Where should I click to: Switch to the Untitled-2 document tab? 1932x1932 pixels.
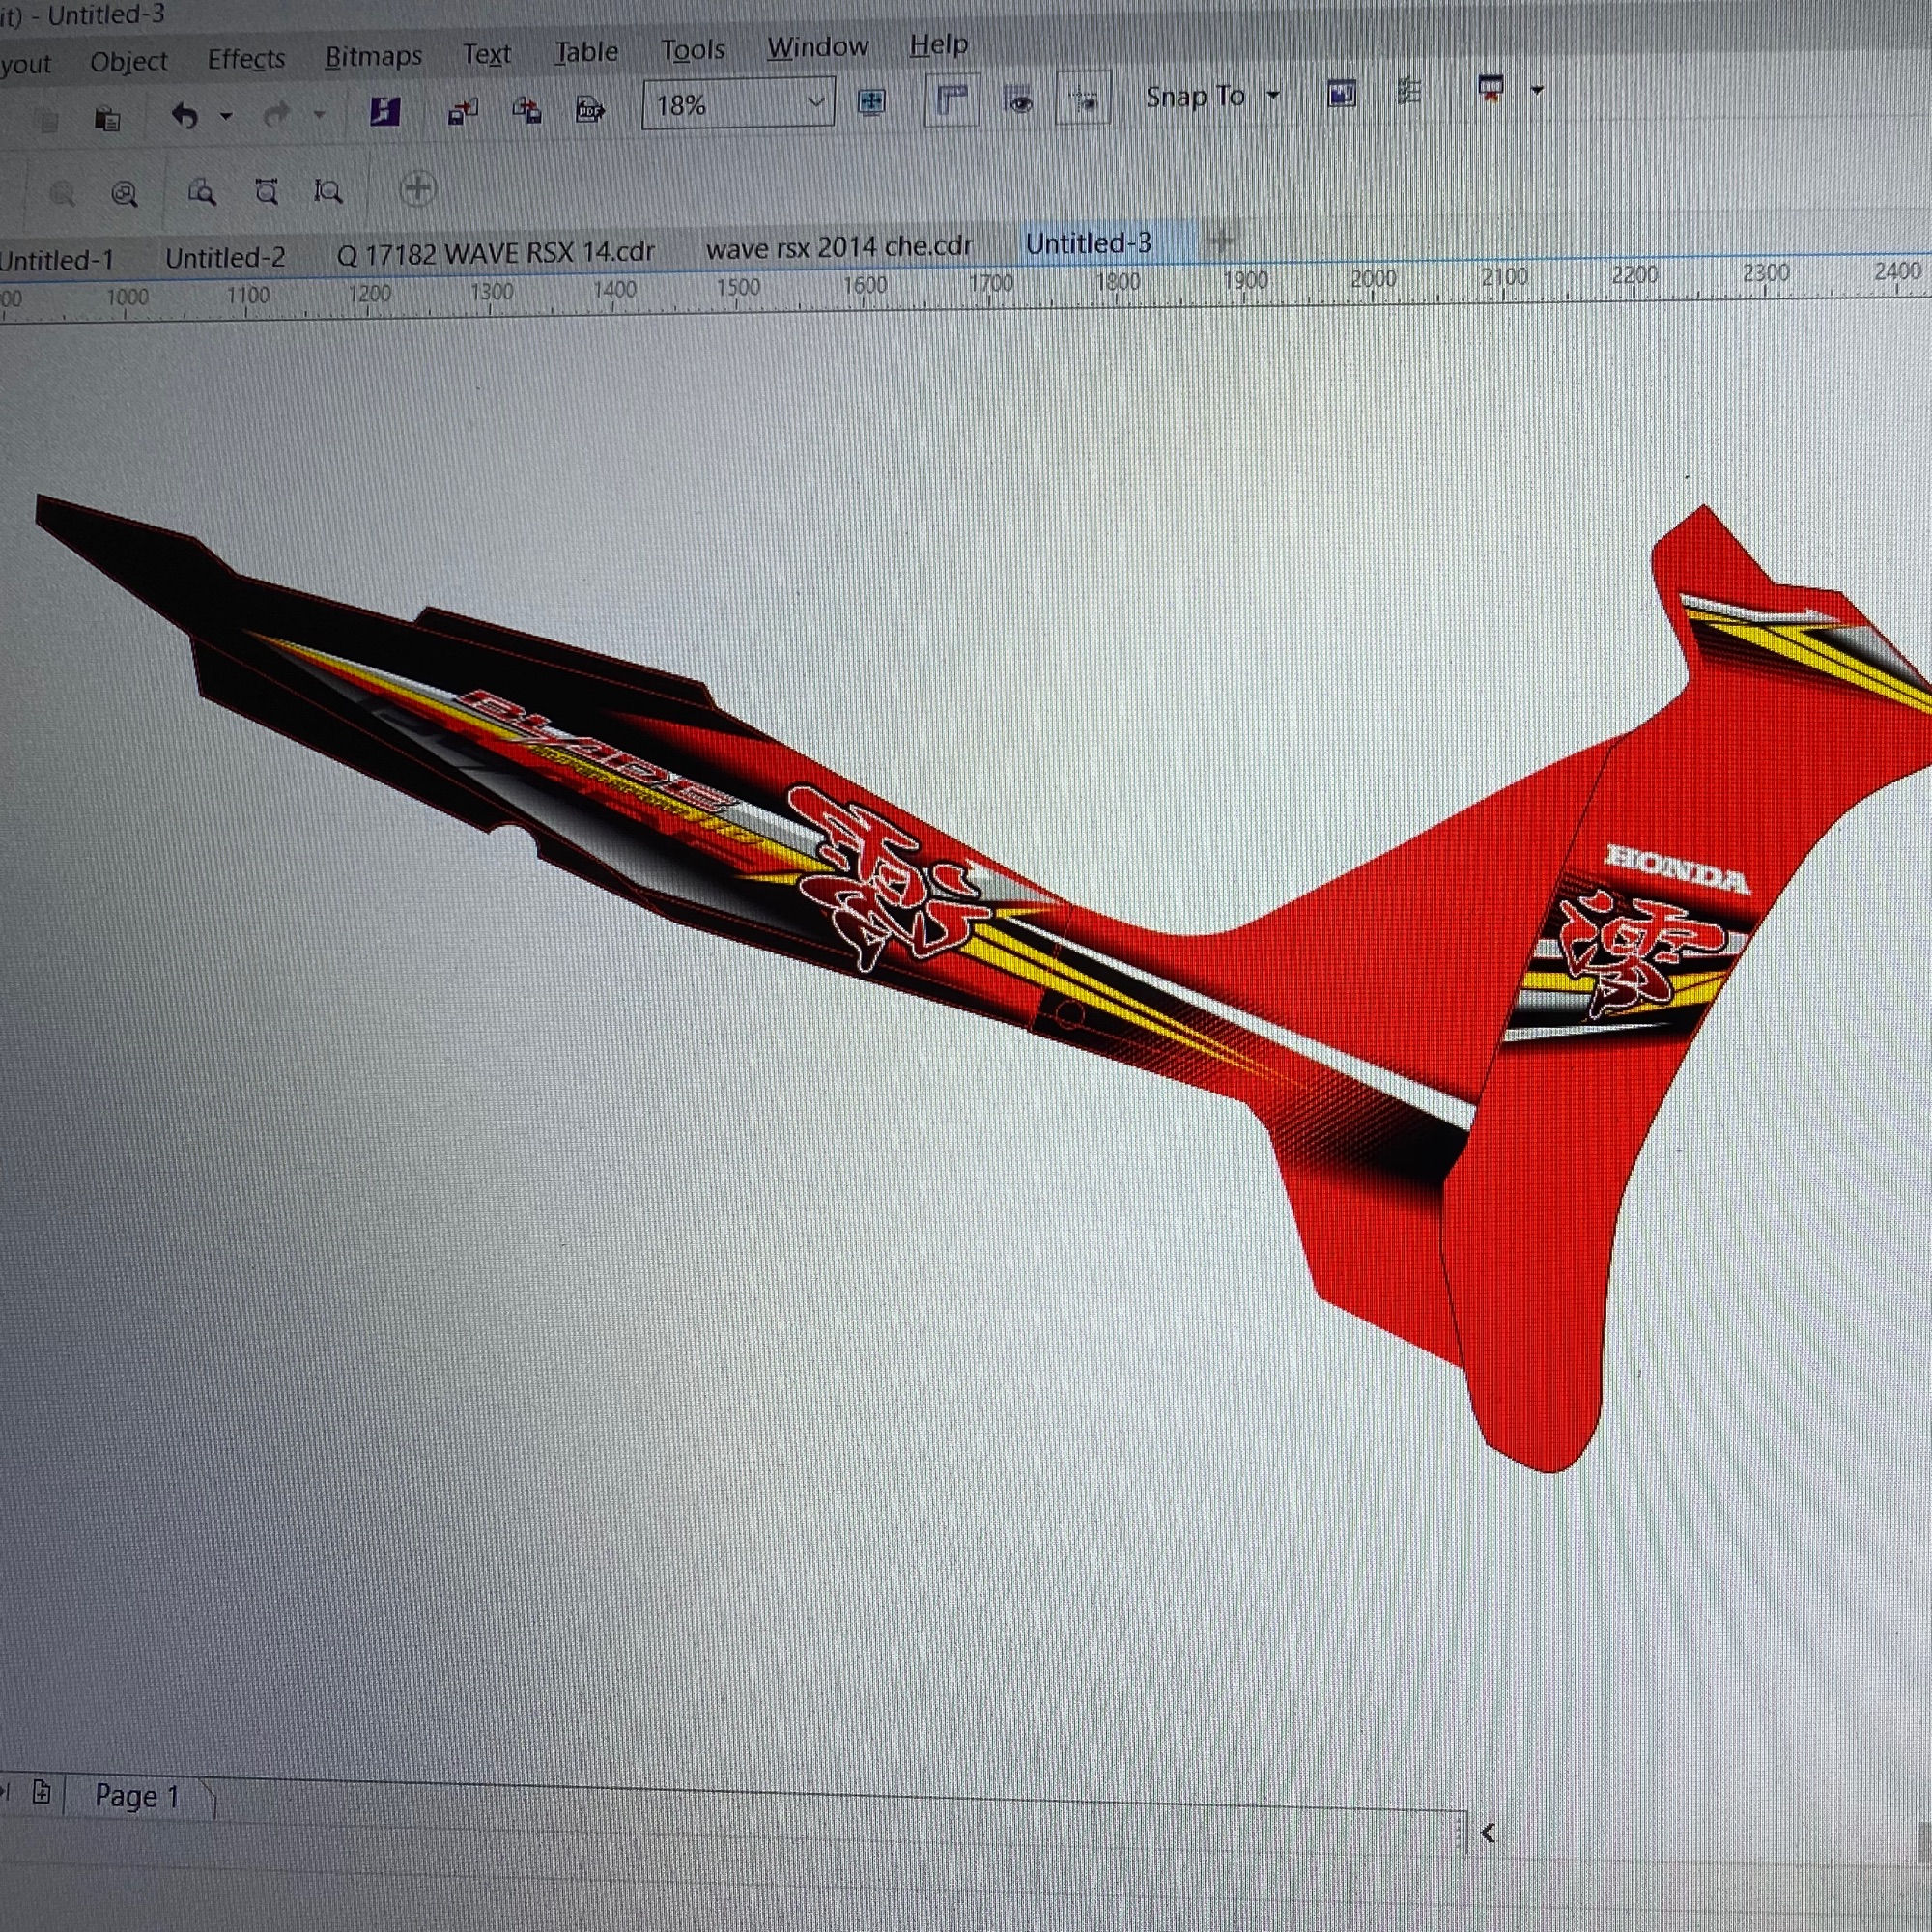pyautogui.click(x=225, y=257)
